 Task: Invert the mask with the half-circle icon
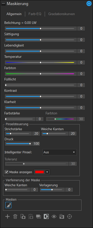[46, 216]
